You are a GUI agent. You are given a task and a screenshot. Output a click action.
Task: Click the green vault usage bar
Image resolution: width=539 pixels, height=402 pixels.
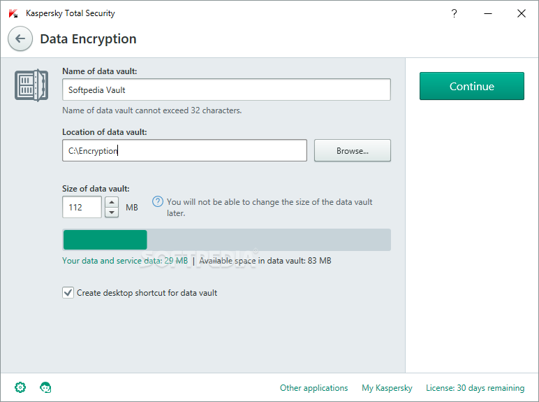(105, 240)
